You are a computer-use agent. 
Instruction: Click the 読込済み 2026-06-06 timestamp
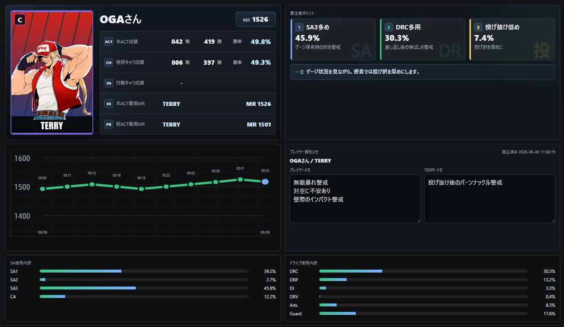pyautogui.click(x=528, y=152)
